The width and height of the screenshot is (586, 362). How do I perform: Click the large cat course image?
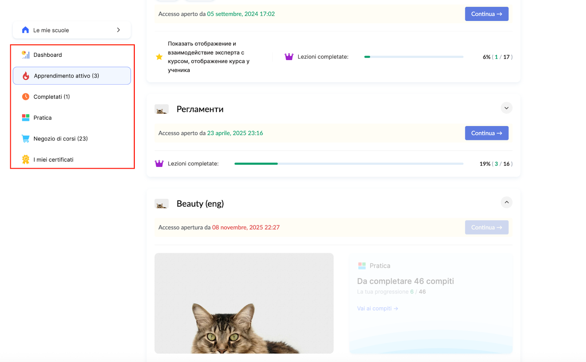(x=244, y=303)
